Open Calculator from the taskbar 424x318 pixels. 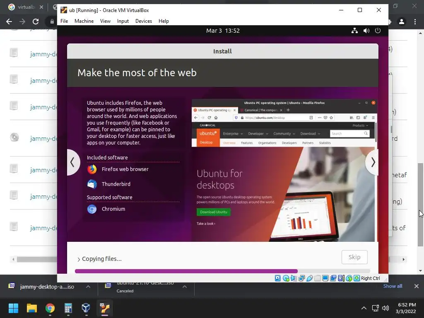68,308
